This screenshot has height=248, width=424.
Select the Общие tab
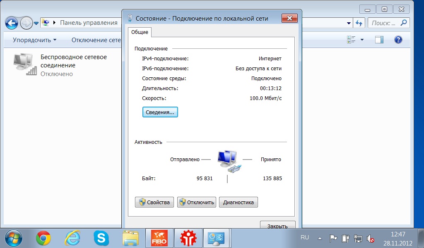point(140,32)
